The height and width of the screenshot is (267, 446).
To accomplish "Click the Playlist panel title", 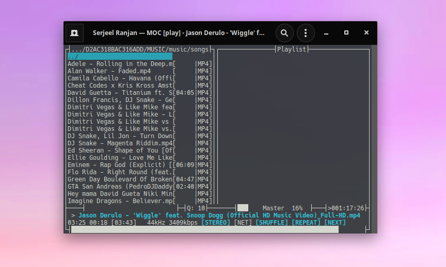I will point(292,49).
